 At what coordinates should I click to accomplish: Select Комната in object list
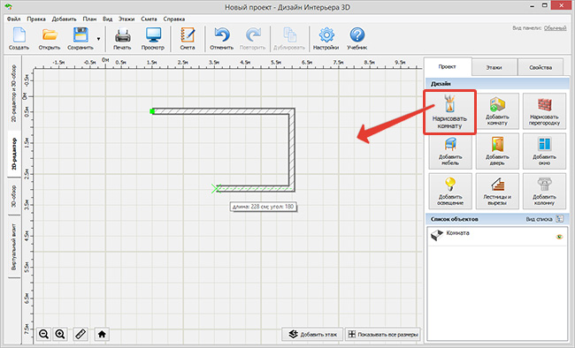pos(497,237)
